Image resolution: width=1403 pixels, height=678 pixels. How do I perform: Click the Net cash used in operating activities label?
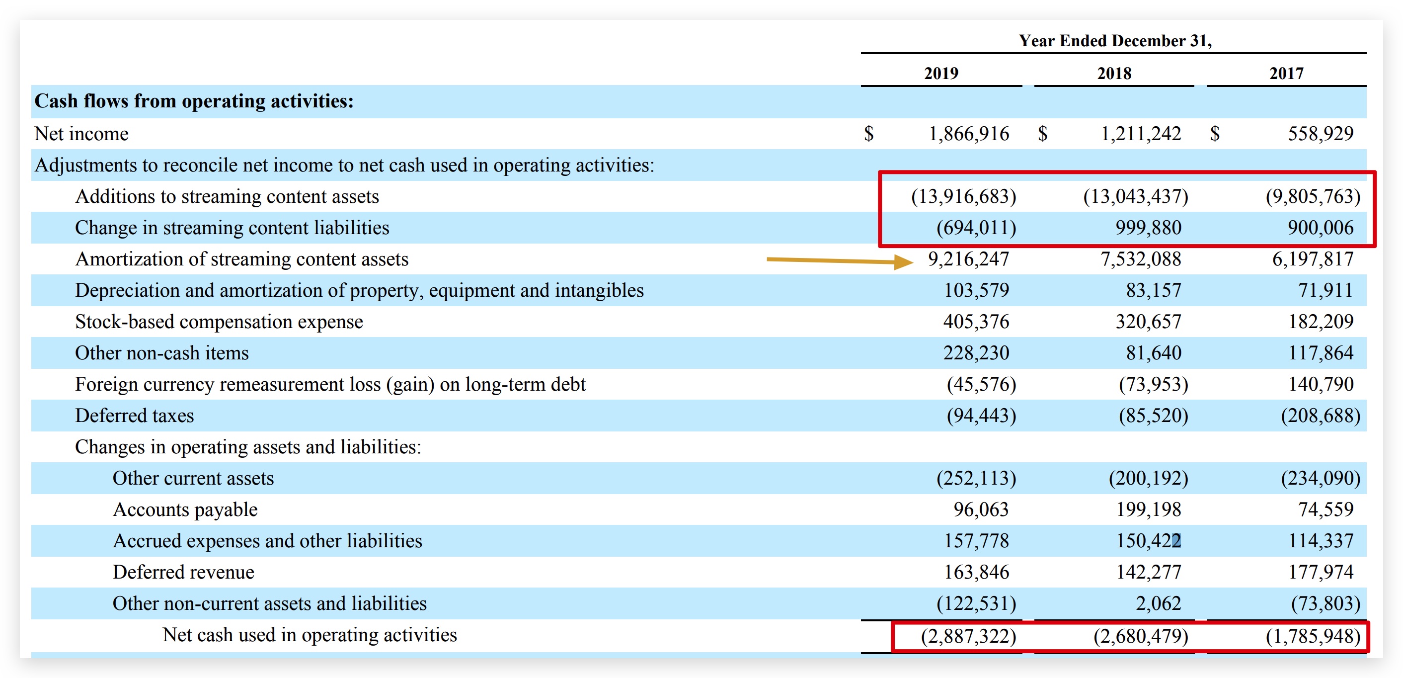tap(310, 635)
